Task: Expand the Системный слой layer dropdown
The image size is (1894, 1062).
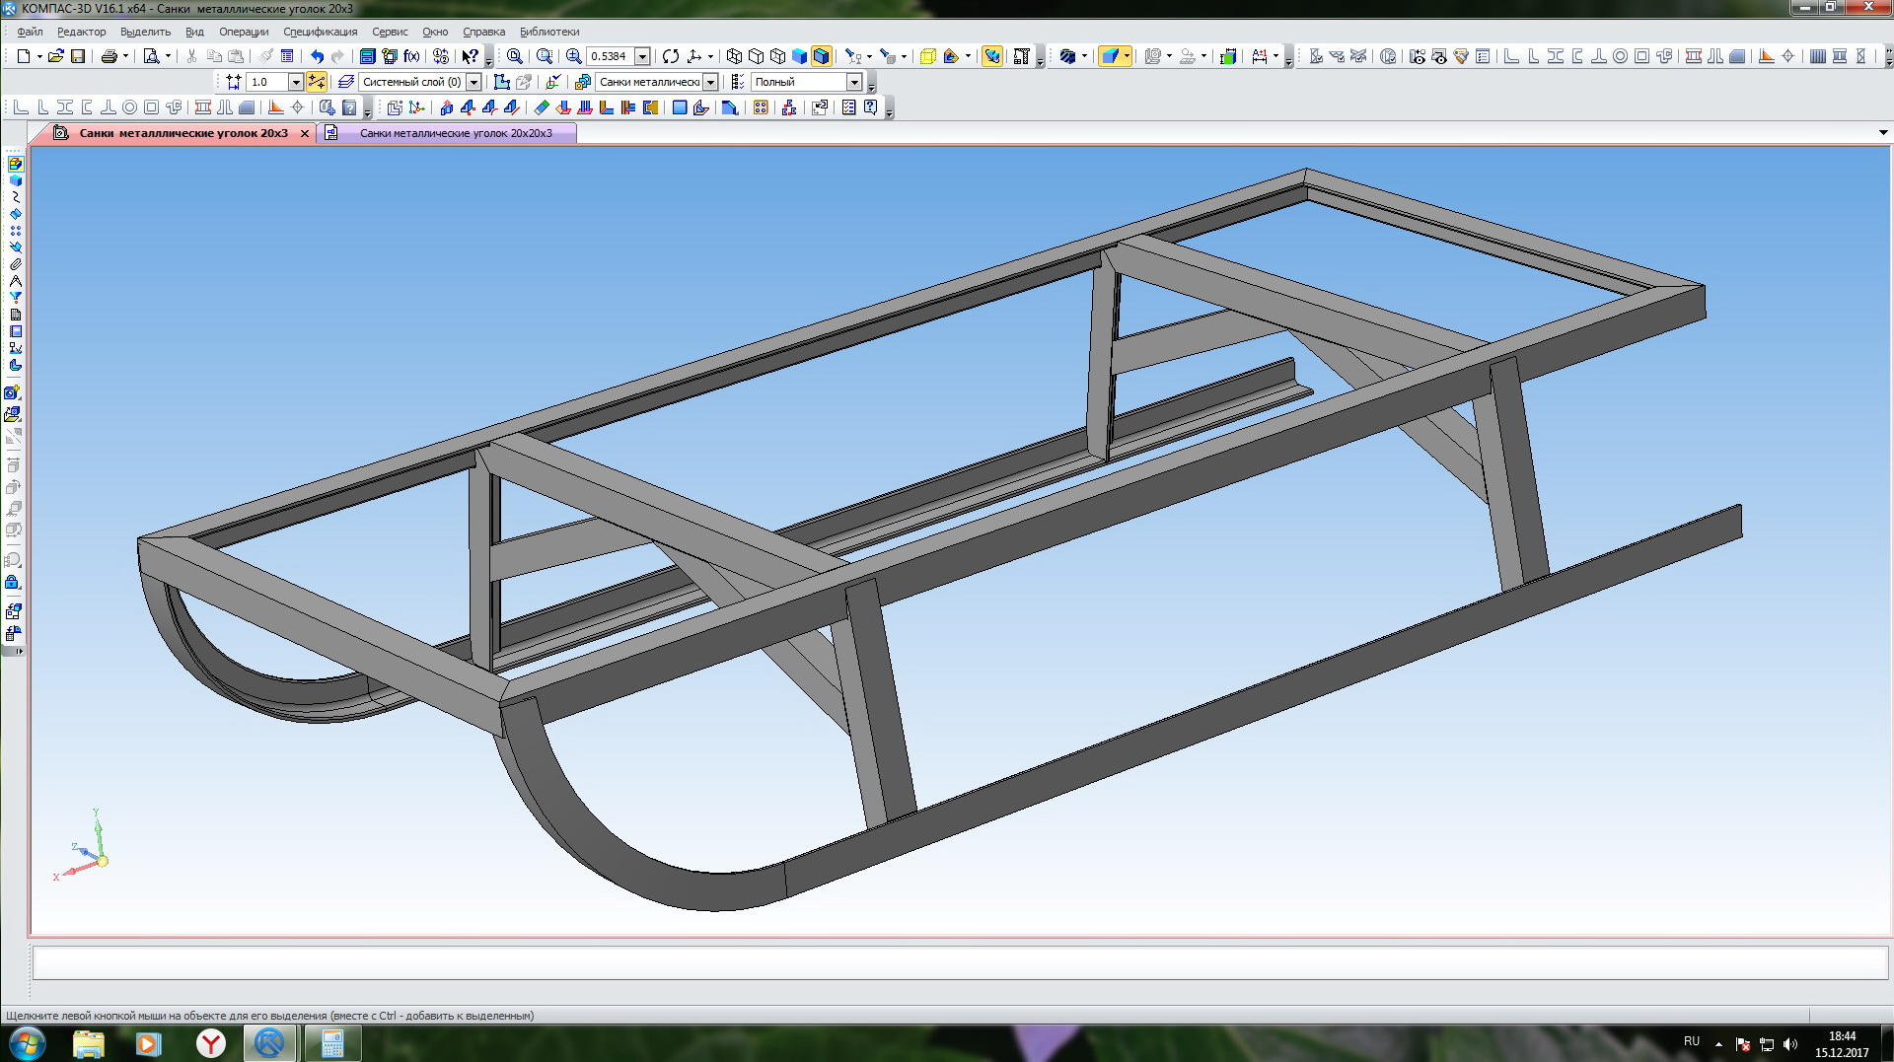Action: tap(473, 82)
